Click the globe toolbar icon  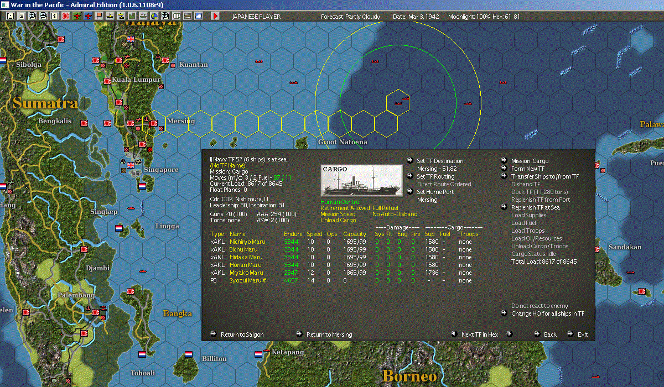pos(154,16)
